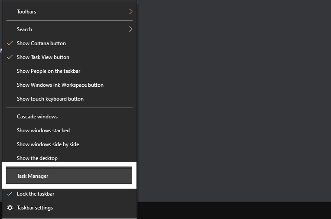Choose Show the desktop
The image size is (331, 219).
click(x=69, y=157)
